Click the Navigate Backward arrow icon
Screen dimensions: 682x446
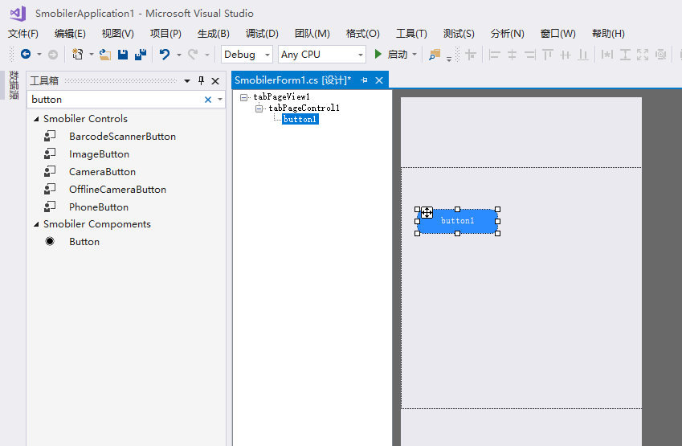26,54
